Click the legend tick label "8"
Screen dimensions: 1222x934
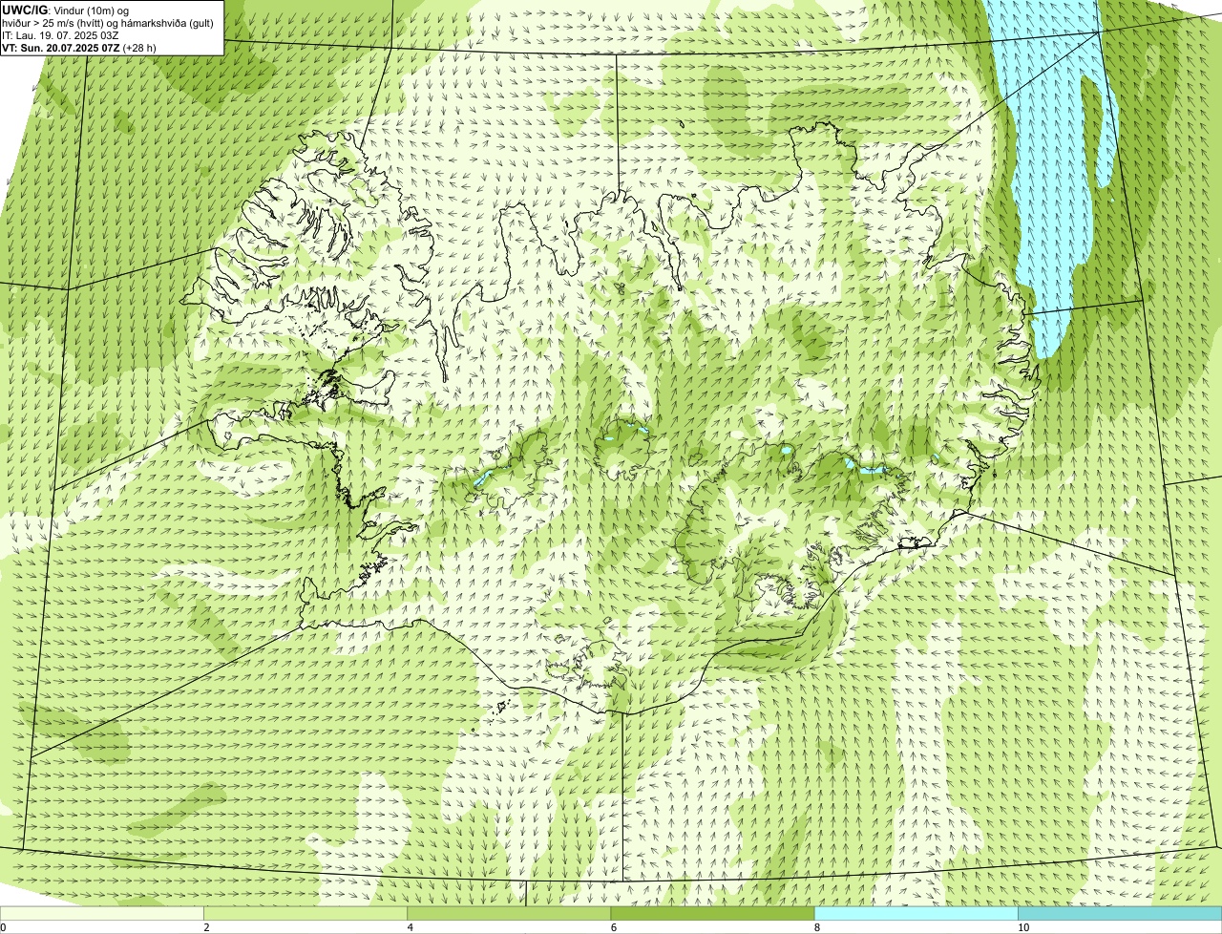816,927
